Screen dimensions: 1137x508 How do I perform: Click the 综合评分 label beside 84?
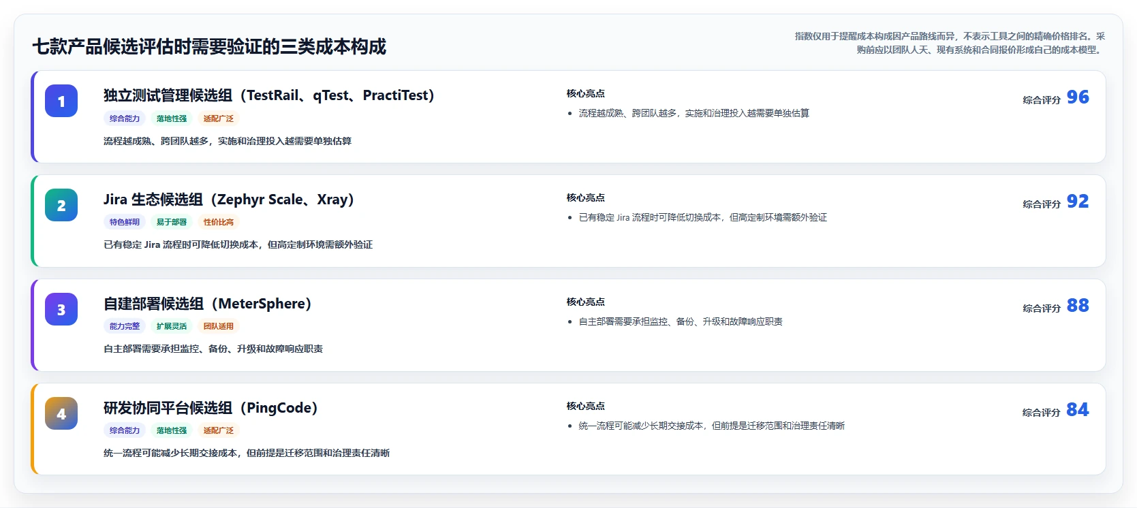click(x=1042, y=413)
